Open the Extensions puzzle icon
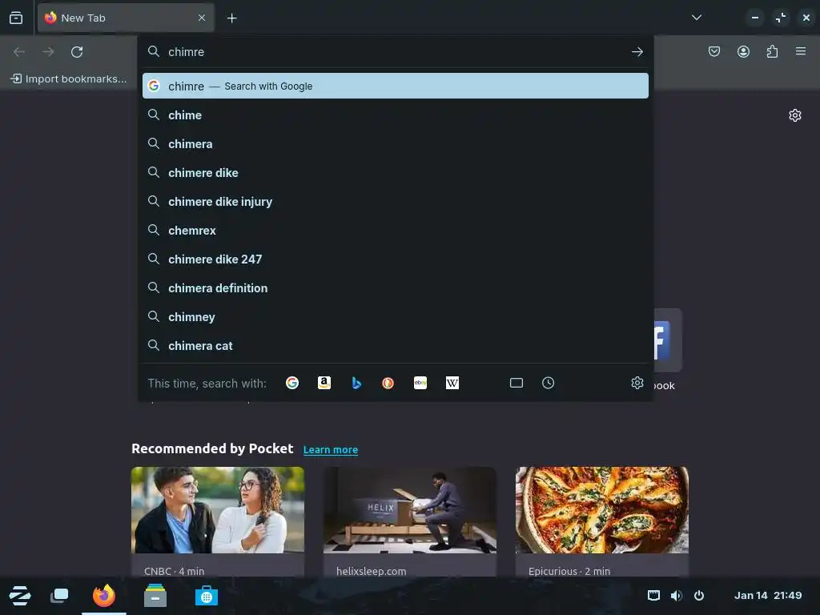This screenshot has height=615, width=820. (x=772, y=51)
